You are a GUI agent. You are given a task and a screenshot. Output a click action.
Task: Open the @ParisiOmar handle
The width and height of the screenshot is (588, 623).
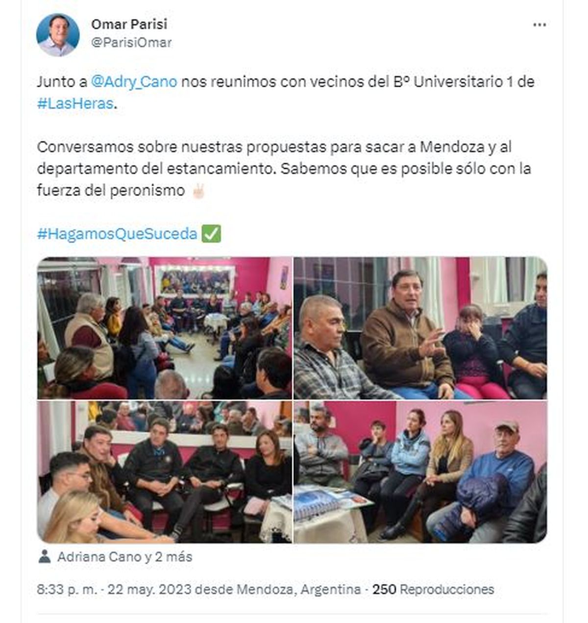pos(131,43)
